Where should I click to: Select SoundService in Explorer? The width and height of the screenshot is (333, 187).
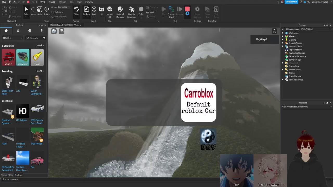(x=295, y=76)
